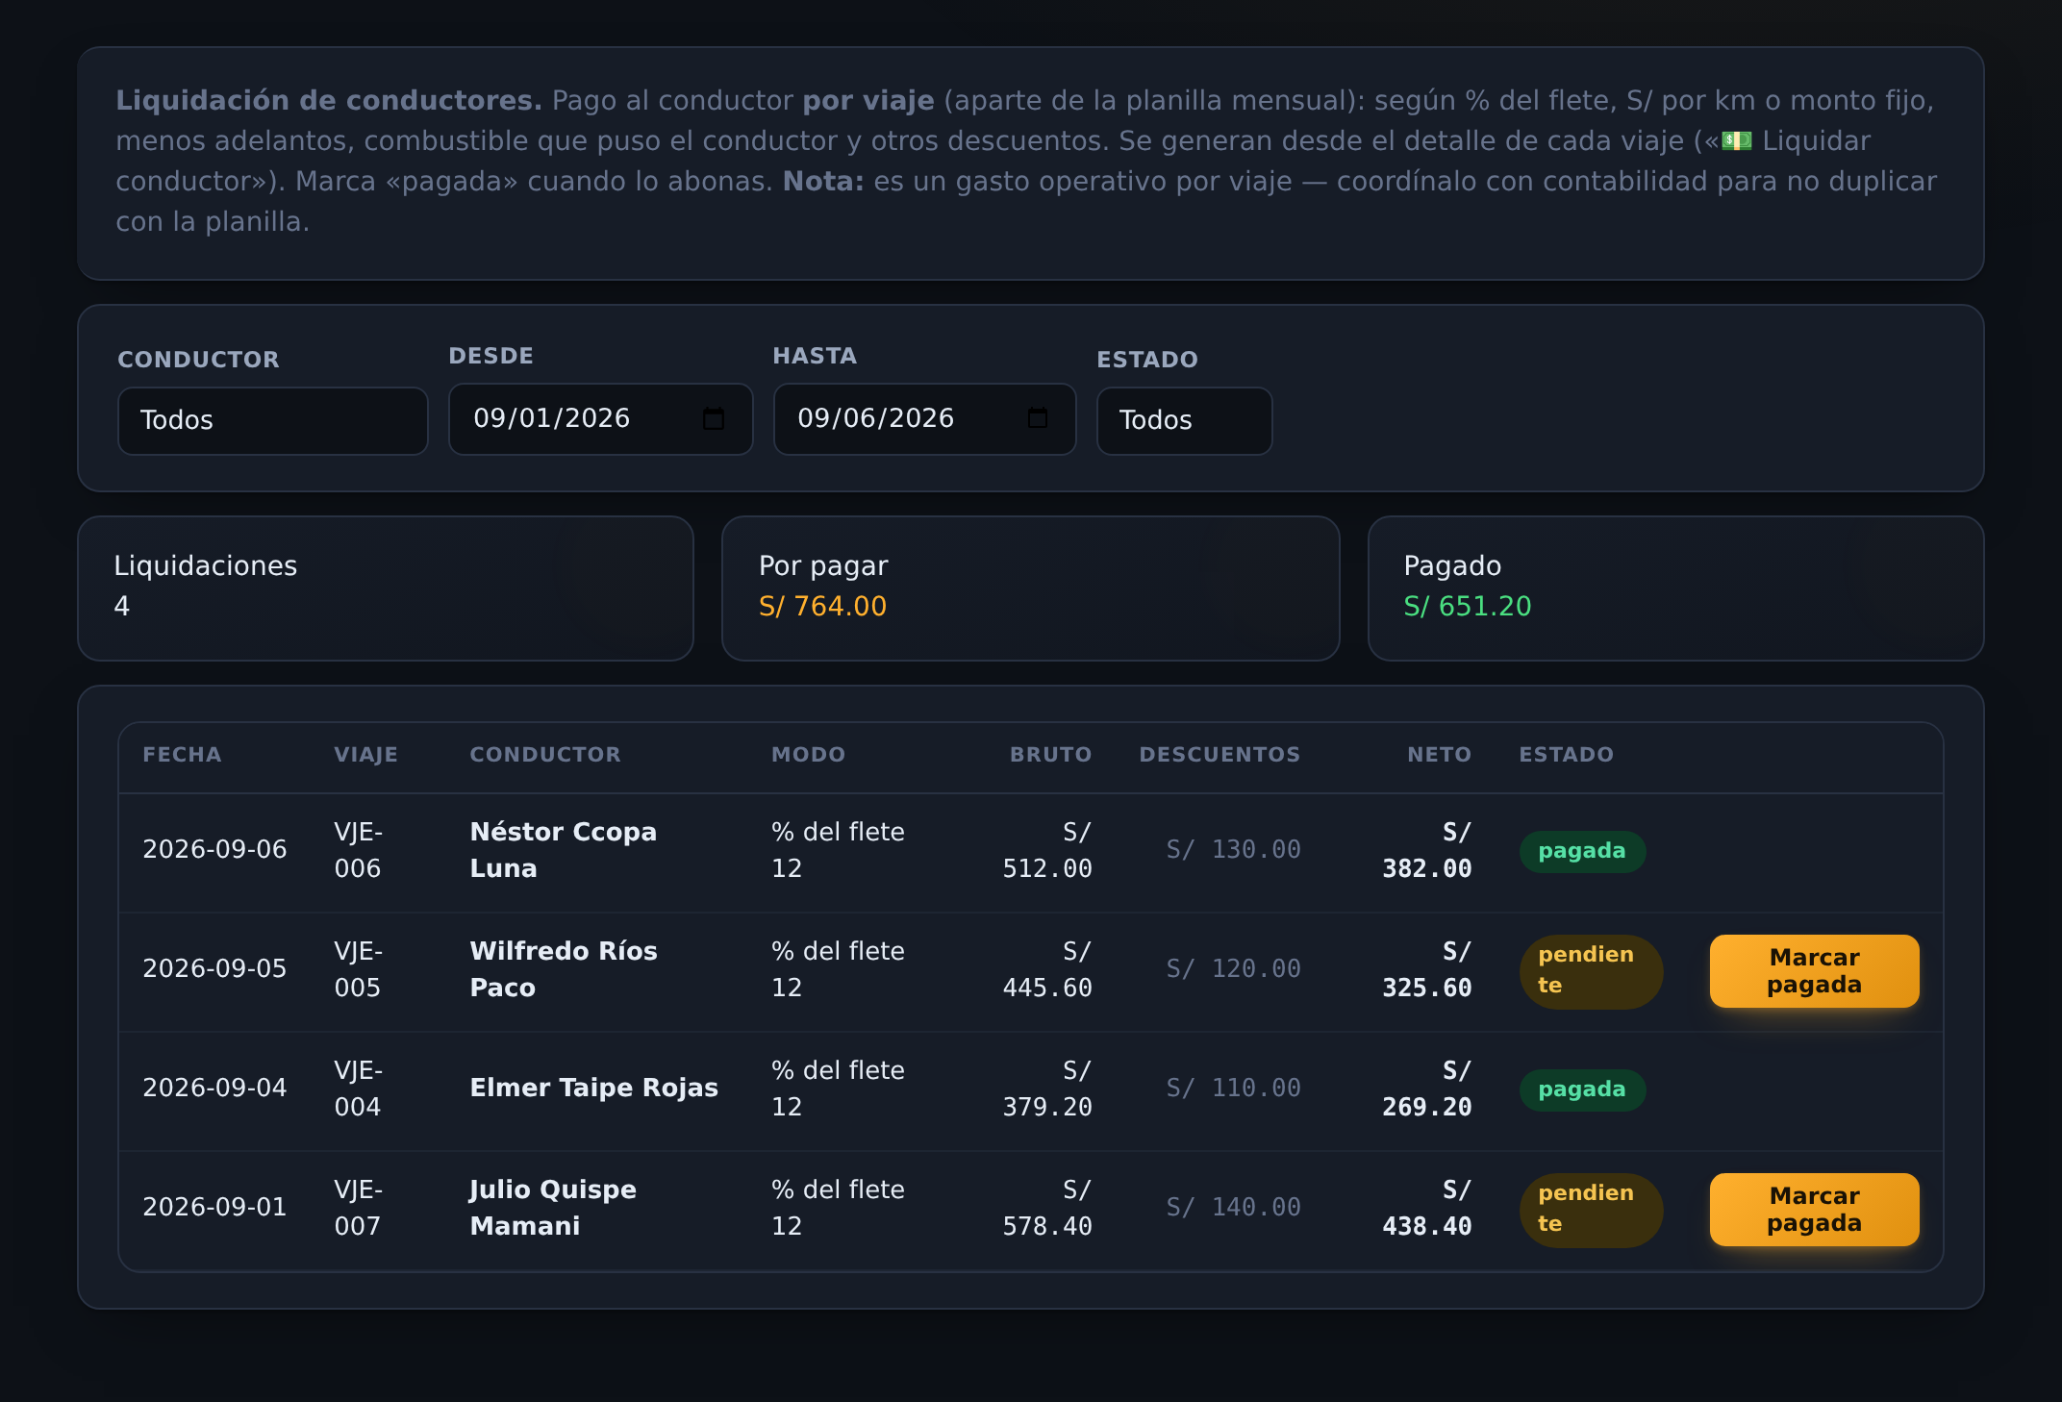Click trip code VJE-005
This screenshot has width=2062, height=1402.
coord(358,969)
